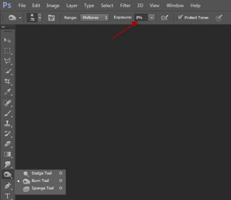Image resolution: width=231 pixels, height=200 pixels.
Task: Select the Clone Stamp tool
Action: (8, 123)
